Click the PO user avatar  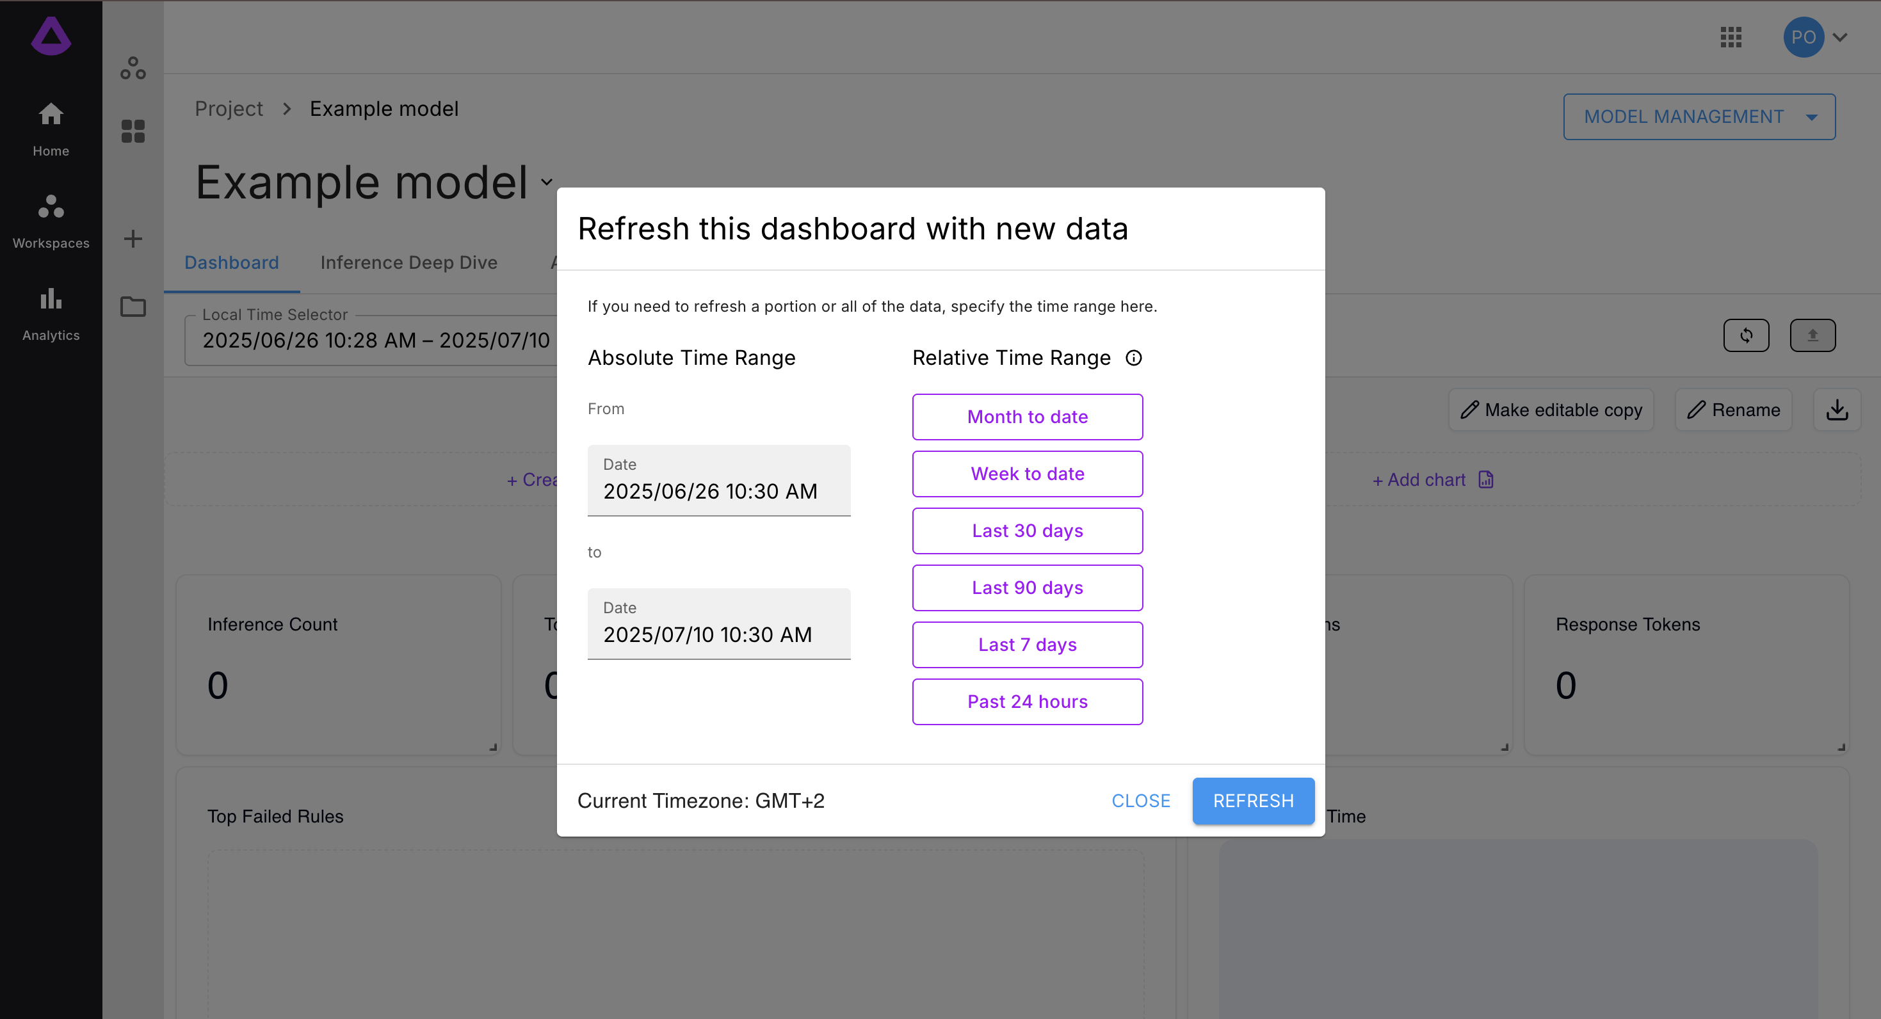(1804, 37)
